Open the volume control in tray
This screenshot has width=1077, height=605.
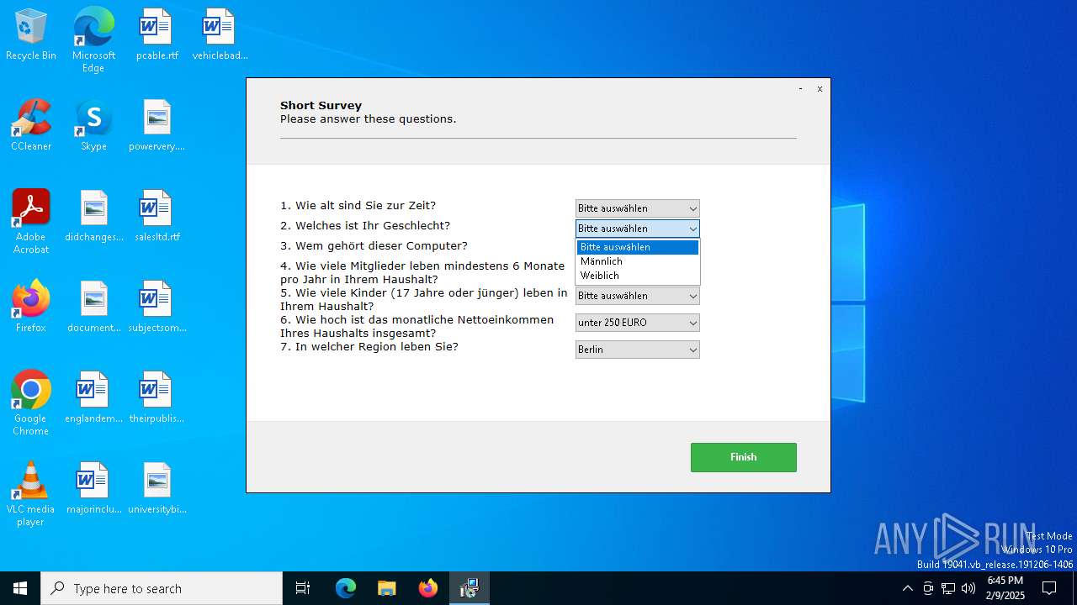[968, 588]
